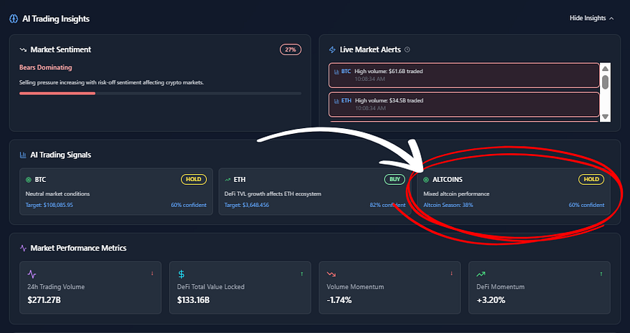Click the dollar sign icon for DeFi TVL
This screenshot has width=630, height=333.
(x=182, y=274)
